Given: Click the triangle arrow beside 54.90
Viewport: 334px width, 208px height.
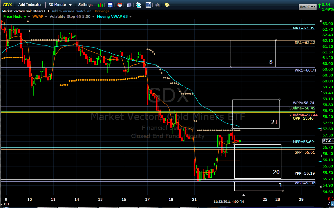Looking at the screenshot, I should pyautogui.click(x=321, y=187).
